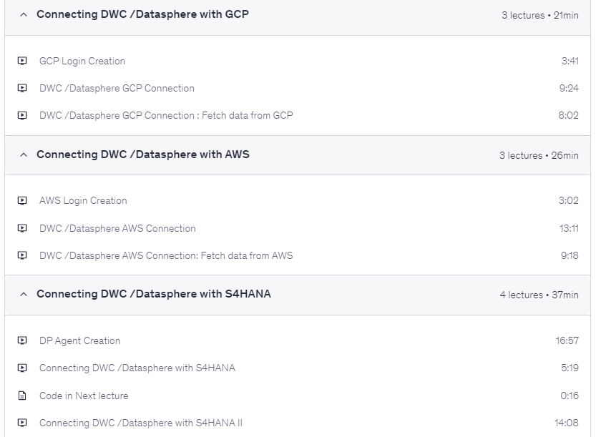
Task: Click video icon beside Fetch data from GCP
Action: [22, 116]
